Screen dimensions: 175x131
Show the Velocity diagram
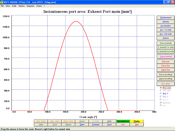click(x=166, y=22)
